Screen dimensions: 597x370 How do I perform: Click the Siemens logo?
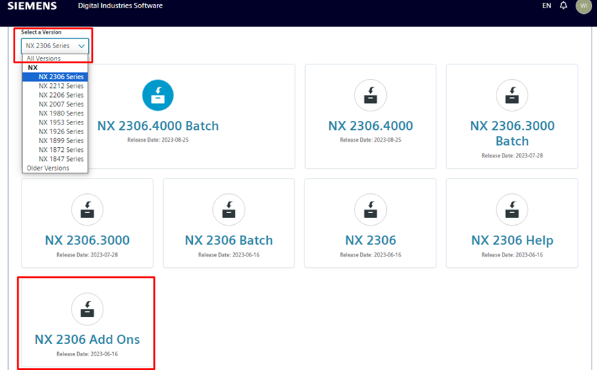coord(32,6)
